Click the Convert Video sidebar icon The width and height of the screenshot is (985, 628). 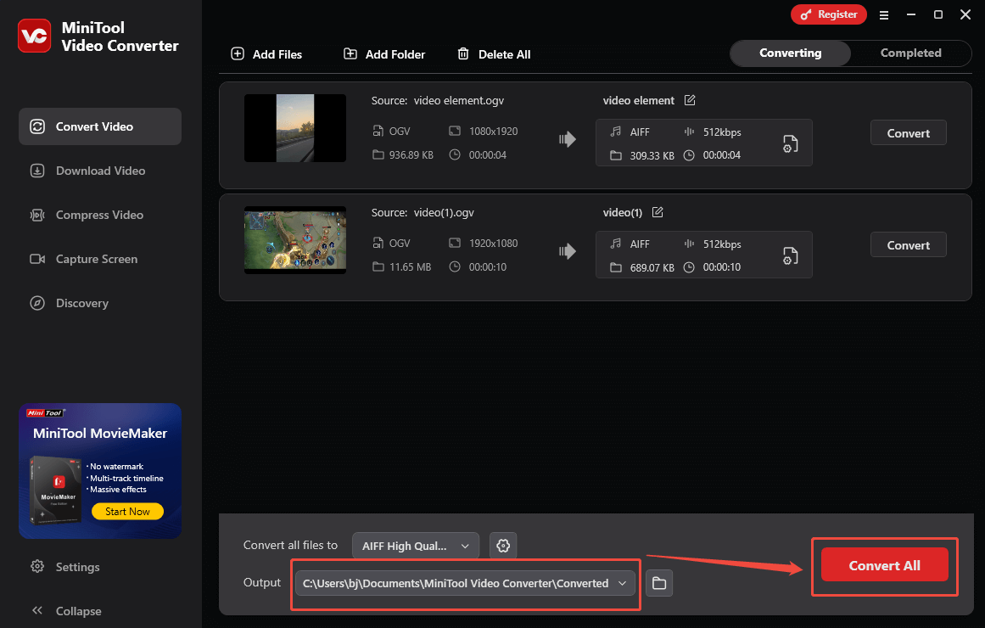point(37,126)
